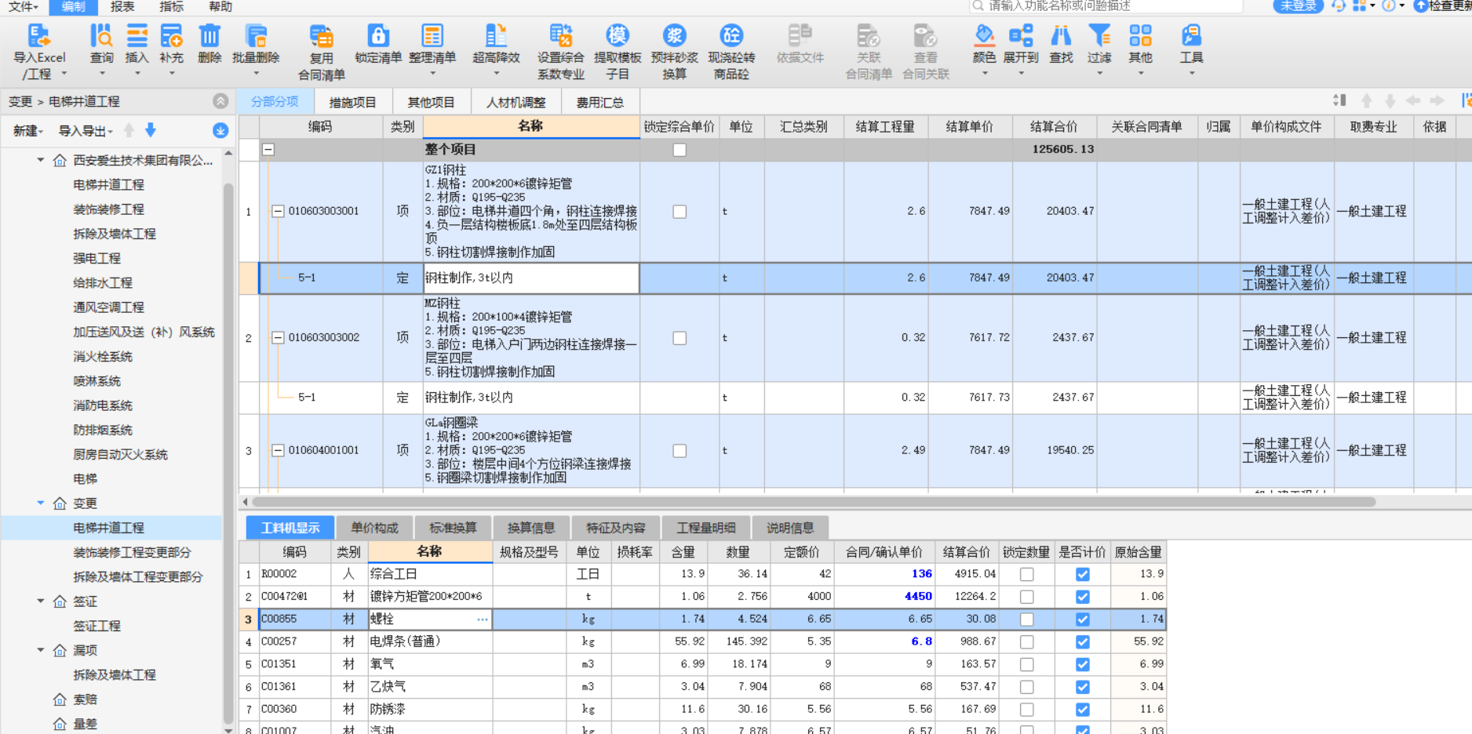Untick 是否计价 checkbox for 氧气 row
Screen dimensions: 1472x734
pos(1083,665)
